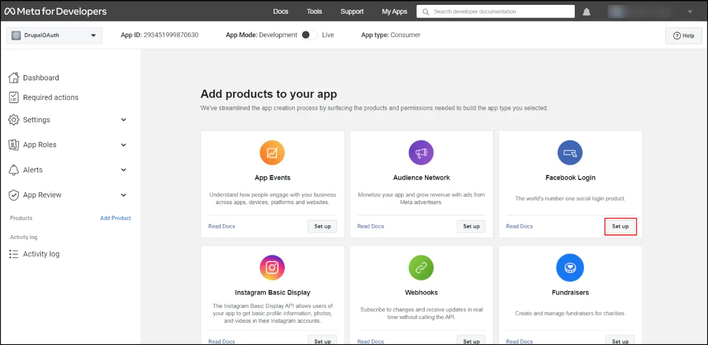Screen dimensions: 708x345
Task: Click the Fundraisers card title
Action: 570,292
